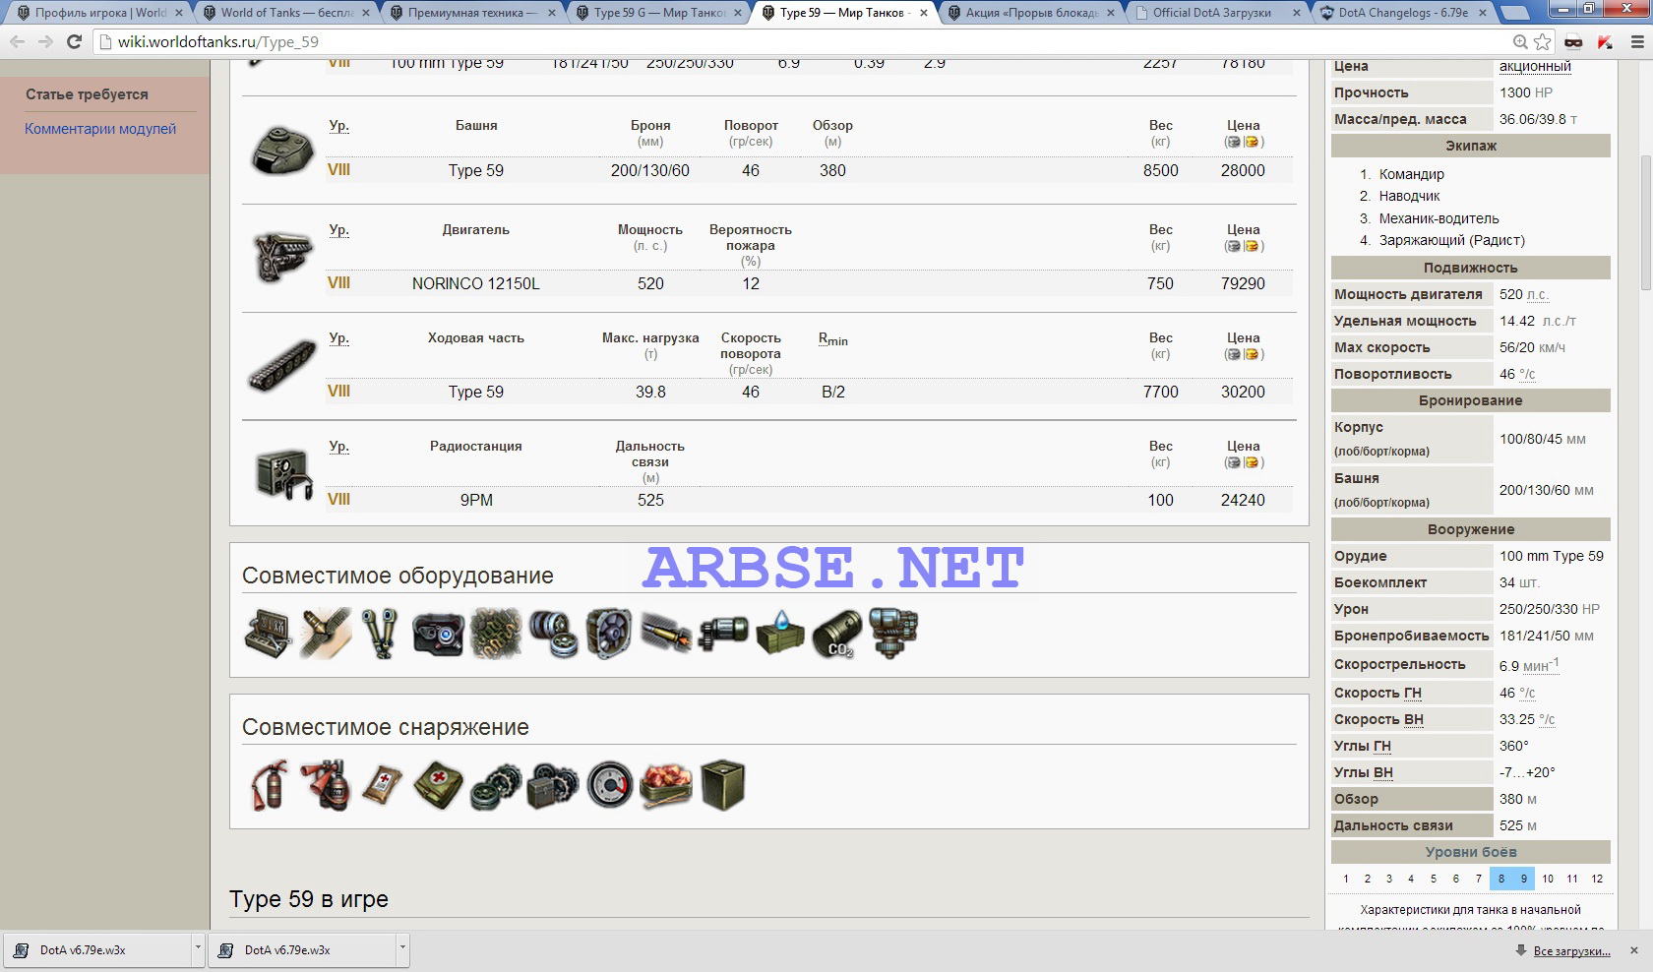Viewport: 1653px width, 972px height.
Task: Click the Coated Optics equipment icon
Action: click(438, 634)
